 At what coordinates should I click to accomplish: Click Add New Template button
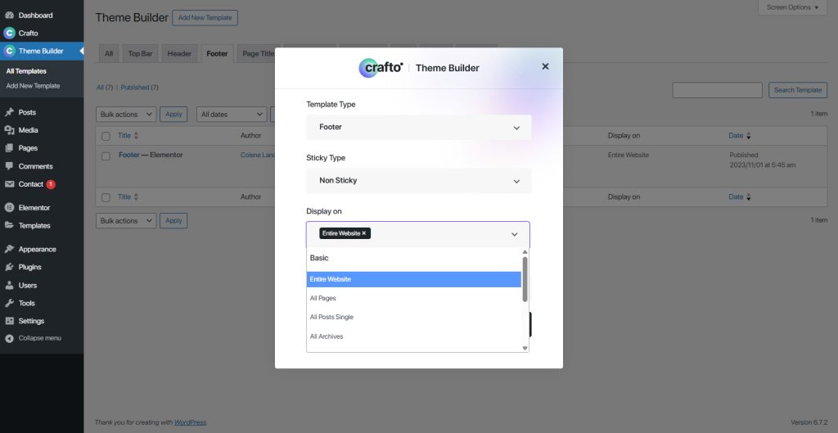pyautogui.click(x=205, y=18)
